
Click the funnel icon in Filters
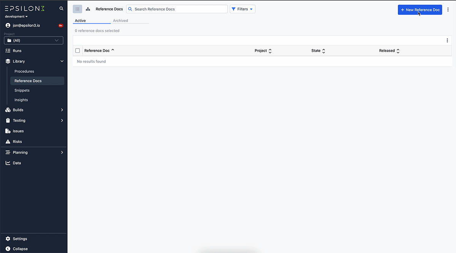tap(234, 9)
